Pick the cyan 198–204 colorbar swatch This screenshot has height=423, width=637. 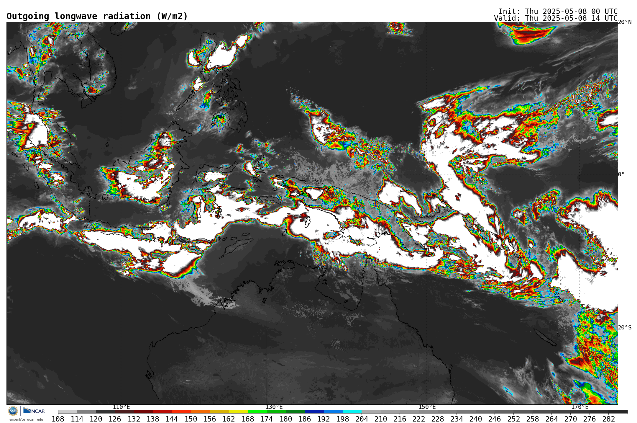tap(352, 412)
